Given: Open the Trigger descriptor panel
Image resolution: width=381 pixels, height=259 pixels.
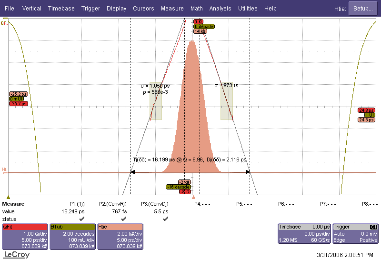Looking at the screenshot, I should coord(355,237).
